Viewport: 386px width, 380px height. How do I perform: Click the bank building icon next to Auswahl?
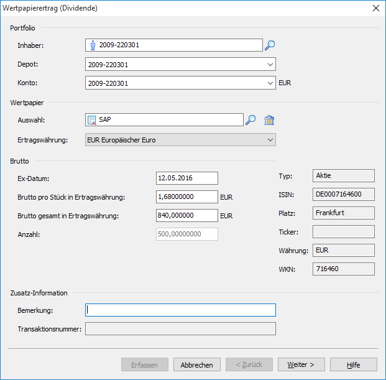(x=269, y=120)
